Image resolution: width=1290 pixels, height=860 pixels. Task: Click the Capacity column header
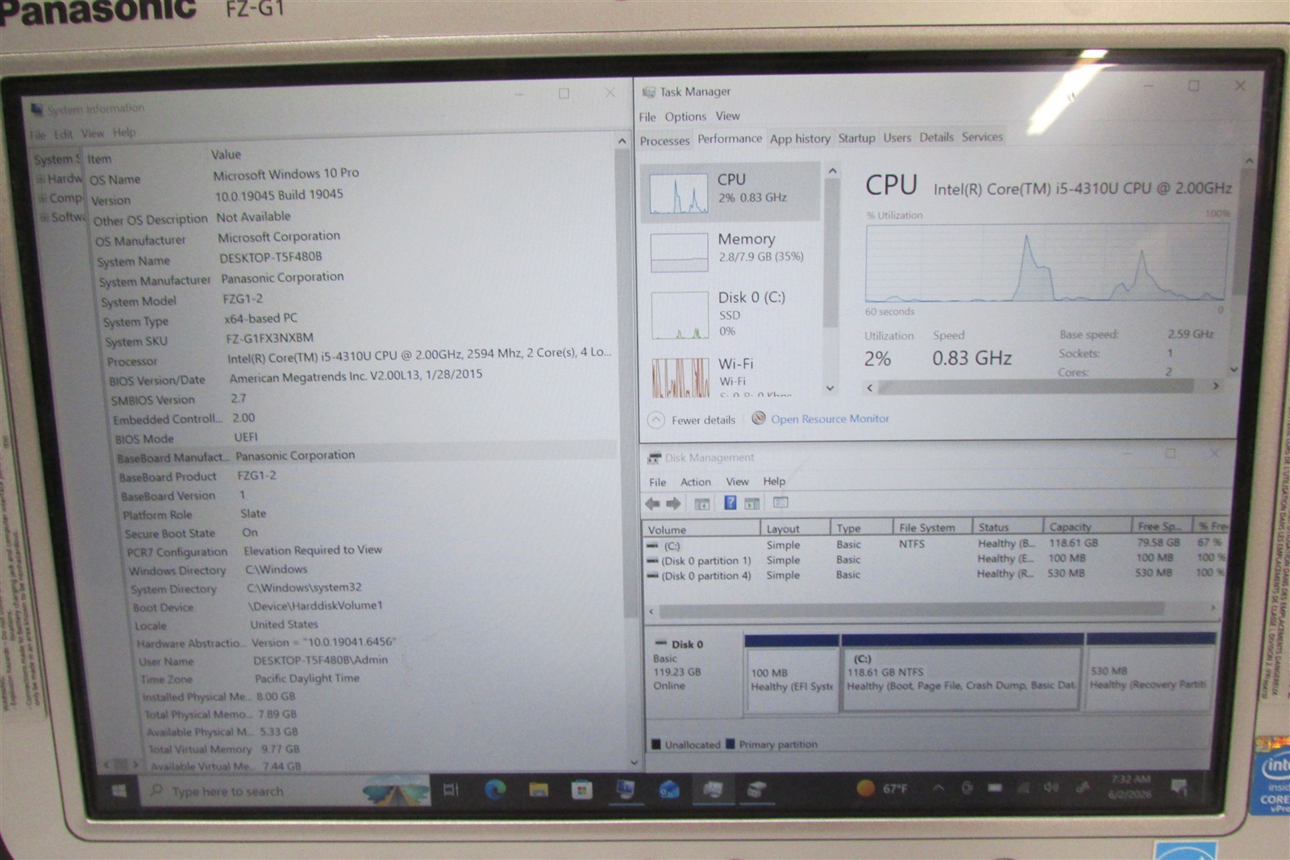[x=1085, y=526]
